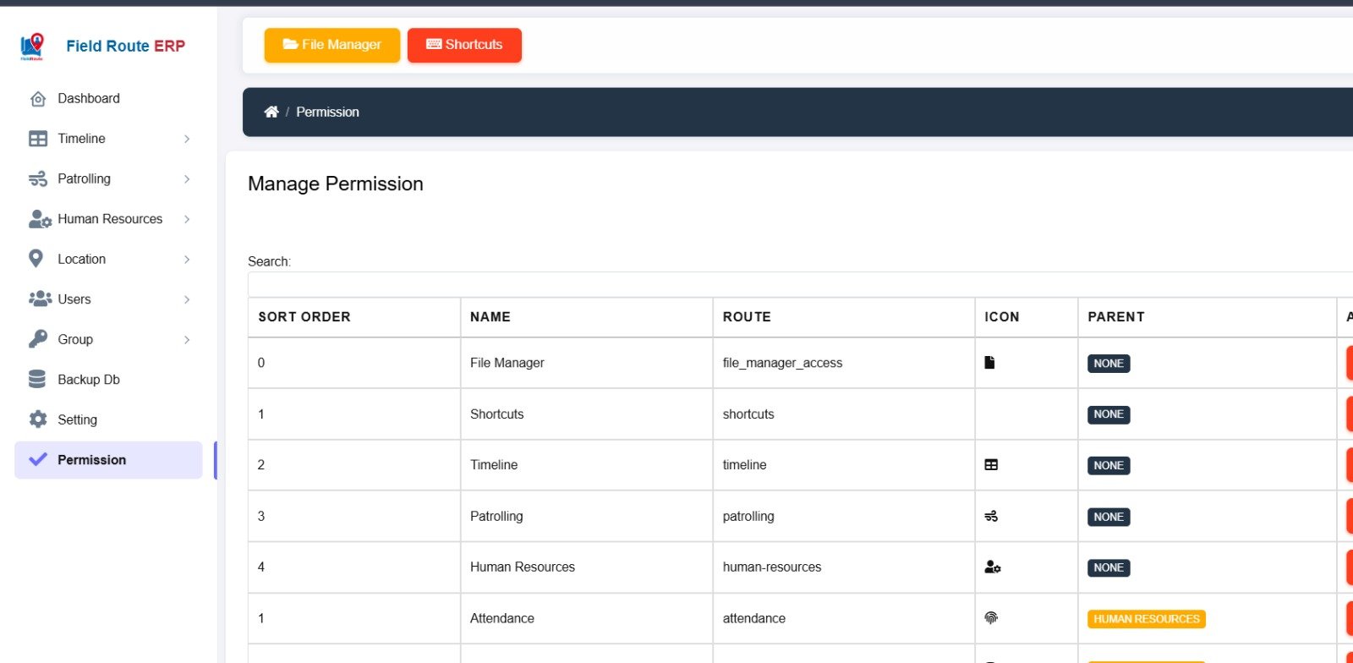Click the table icon in Timeline row

click(x=991, y=465)
